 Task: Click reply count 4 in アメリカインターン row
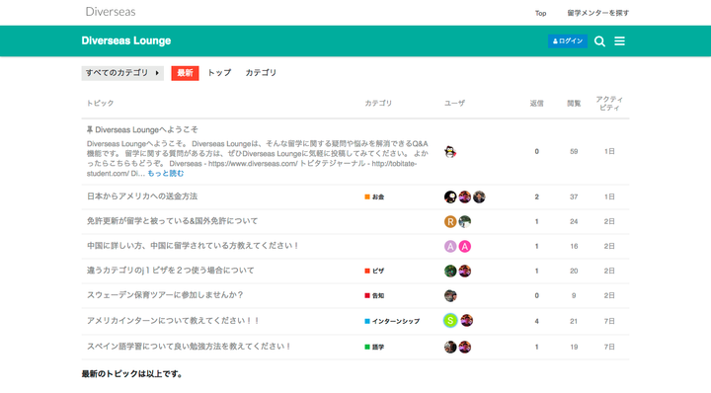point(537,321)
